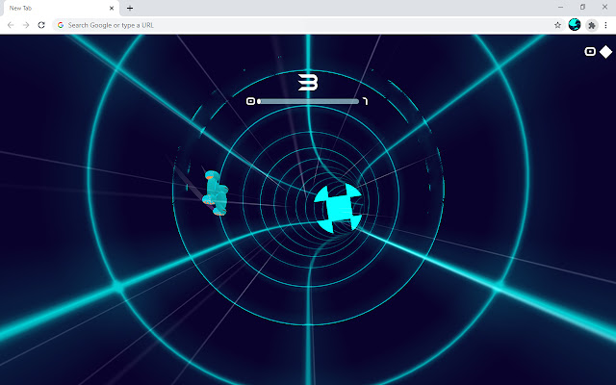This screenshot has width=616, height=385.
Task: Reload the page with the refresh icon
Action: click(x=41, y=25)
